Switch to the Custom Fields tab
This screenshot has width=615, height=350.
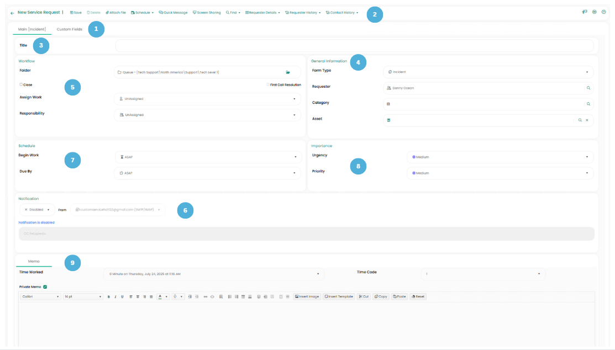70,29
